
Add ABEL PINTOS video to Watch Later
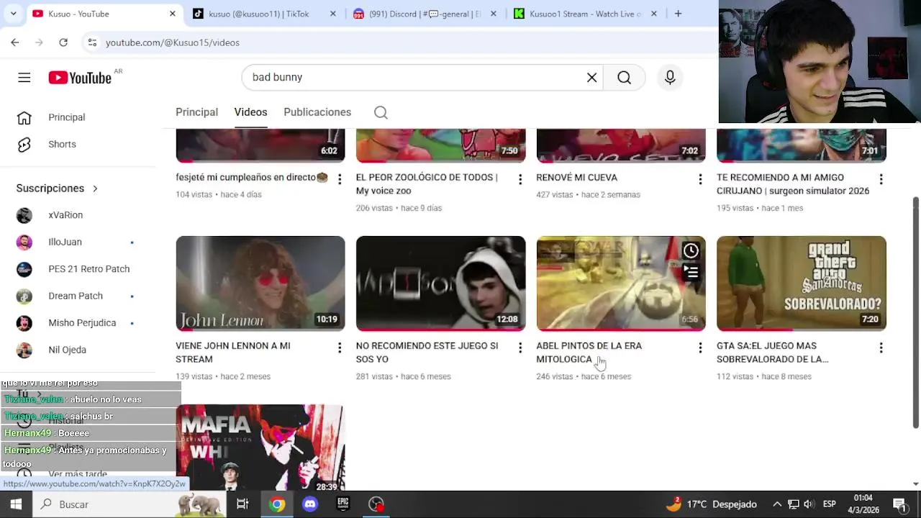click(x=691, y=250)
